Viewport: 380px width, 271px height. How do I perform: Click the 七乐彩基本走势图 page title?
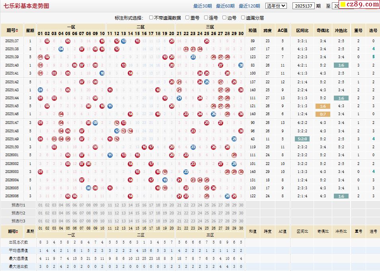pos(27,6)
